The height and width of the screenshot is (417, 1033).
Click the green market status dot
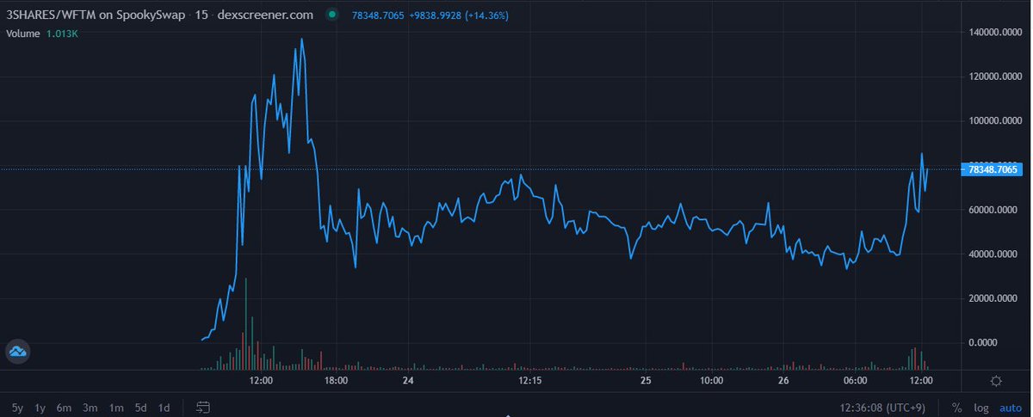click(333, 15)
